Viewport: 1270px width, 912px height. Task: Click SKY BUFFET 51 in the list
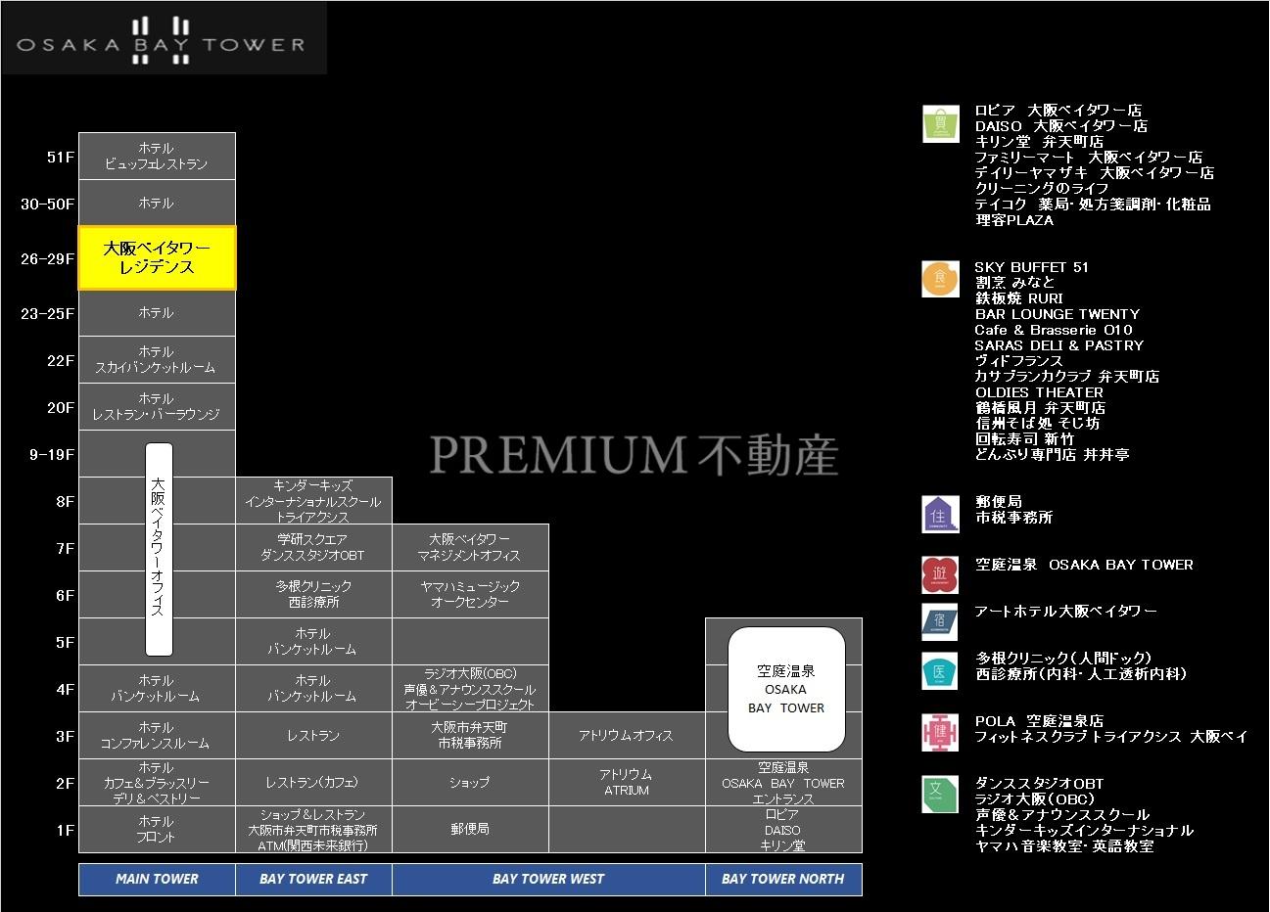[1031, 267]
